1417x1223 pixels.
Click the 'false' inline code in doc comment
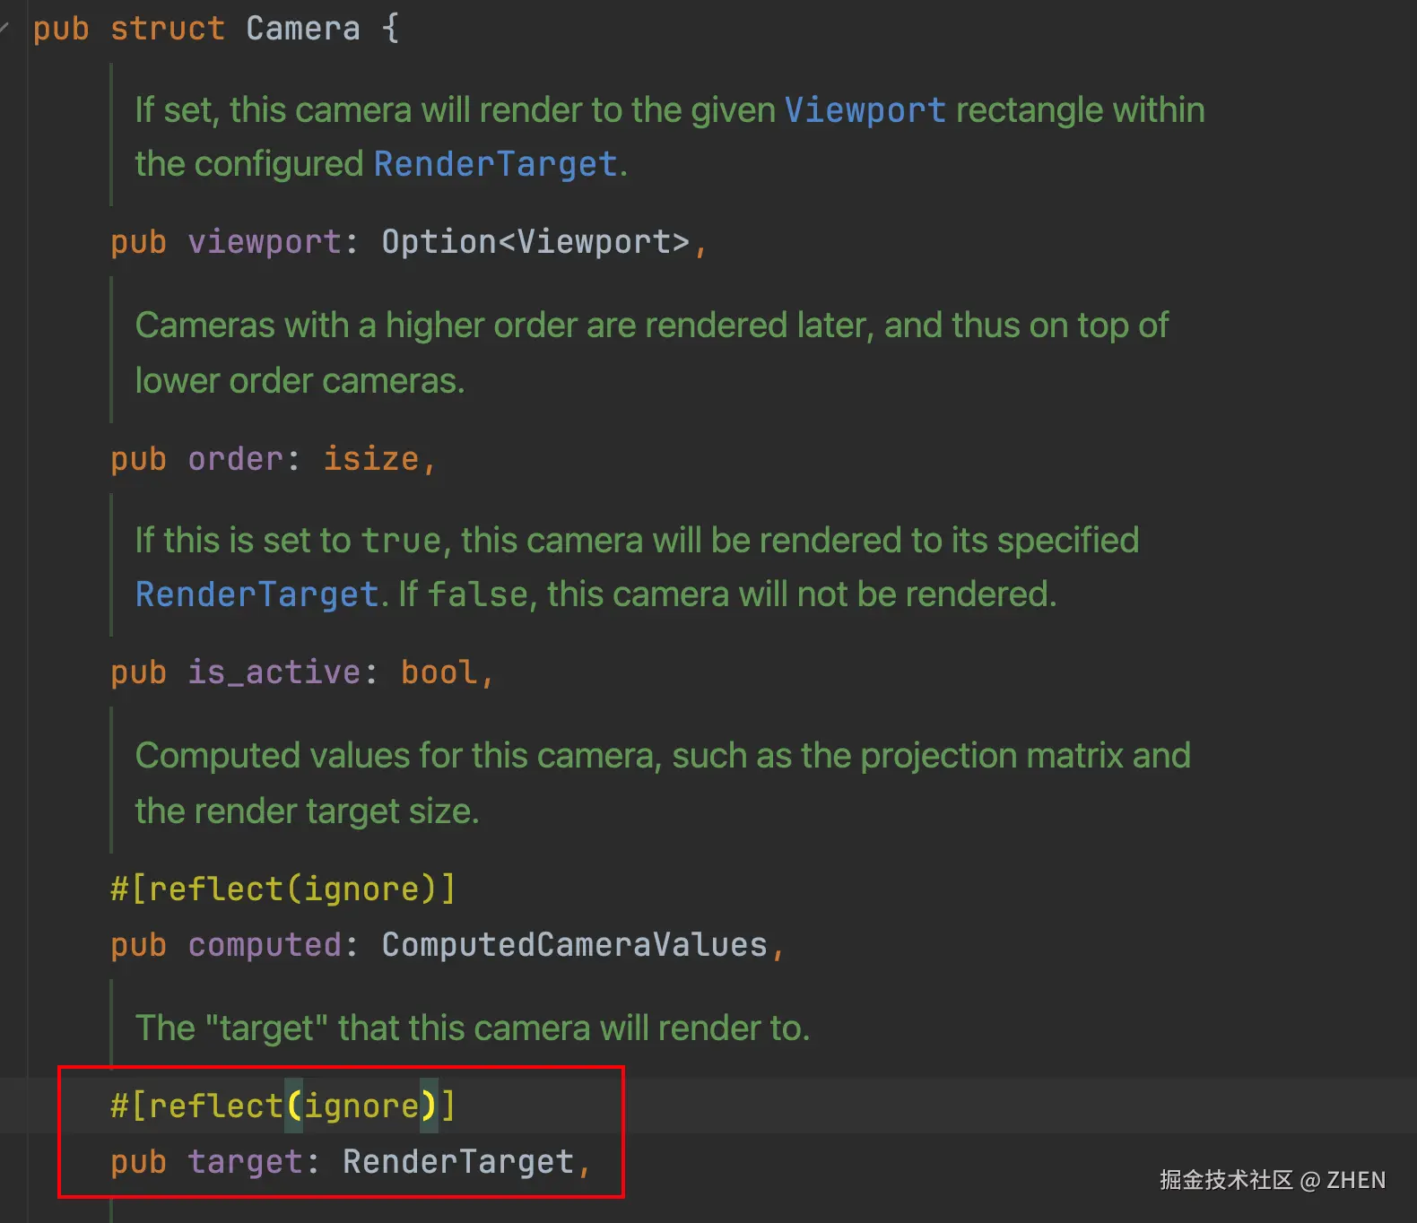pyautogui.click(x=477, y=594)
